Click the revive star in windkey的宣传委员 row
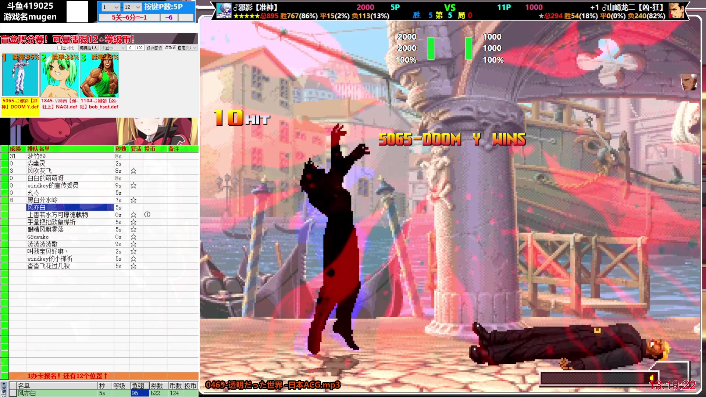The height and width of the screenshot is (397, 706). pyautogui.click(x=133, y=186)
